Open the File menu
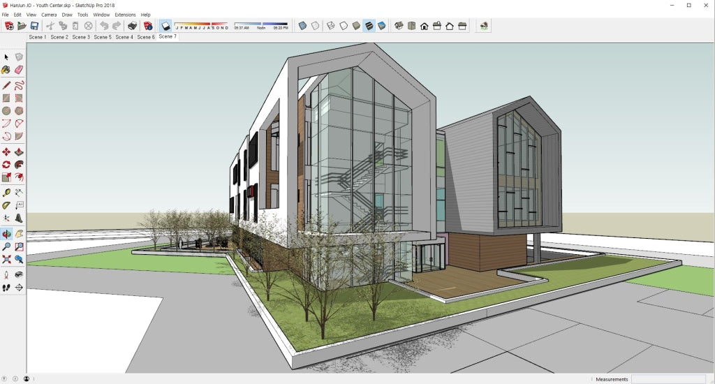 pos(6,15)
